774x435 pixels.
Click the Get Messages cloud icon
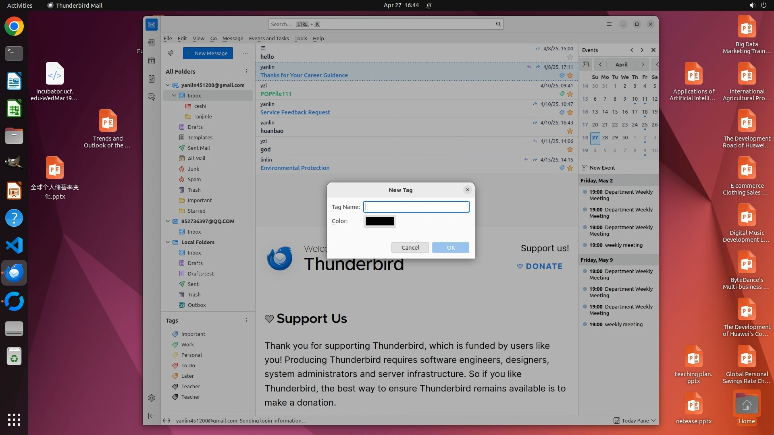pos(171,53)
